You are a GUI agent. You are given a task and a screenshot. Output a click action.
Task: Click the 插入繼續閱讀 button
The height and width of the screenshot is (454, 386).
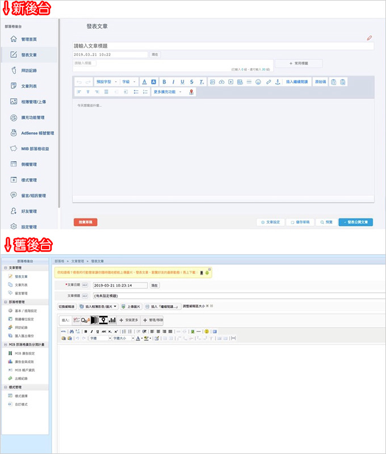[297, 82]
